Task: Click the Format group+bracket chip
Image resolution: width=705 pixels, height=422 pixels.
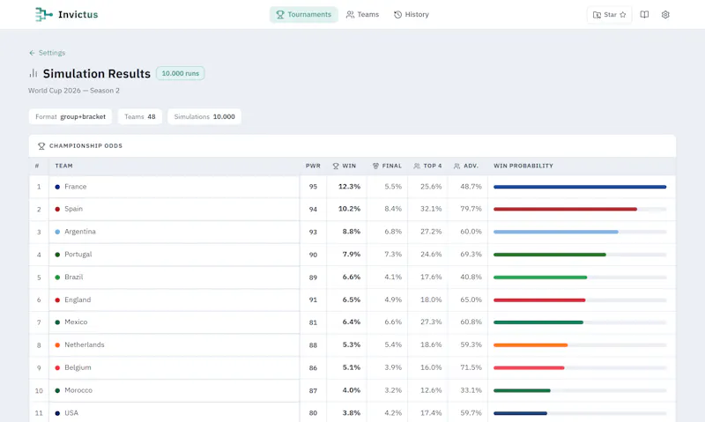Action: 70,117
